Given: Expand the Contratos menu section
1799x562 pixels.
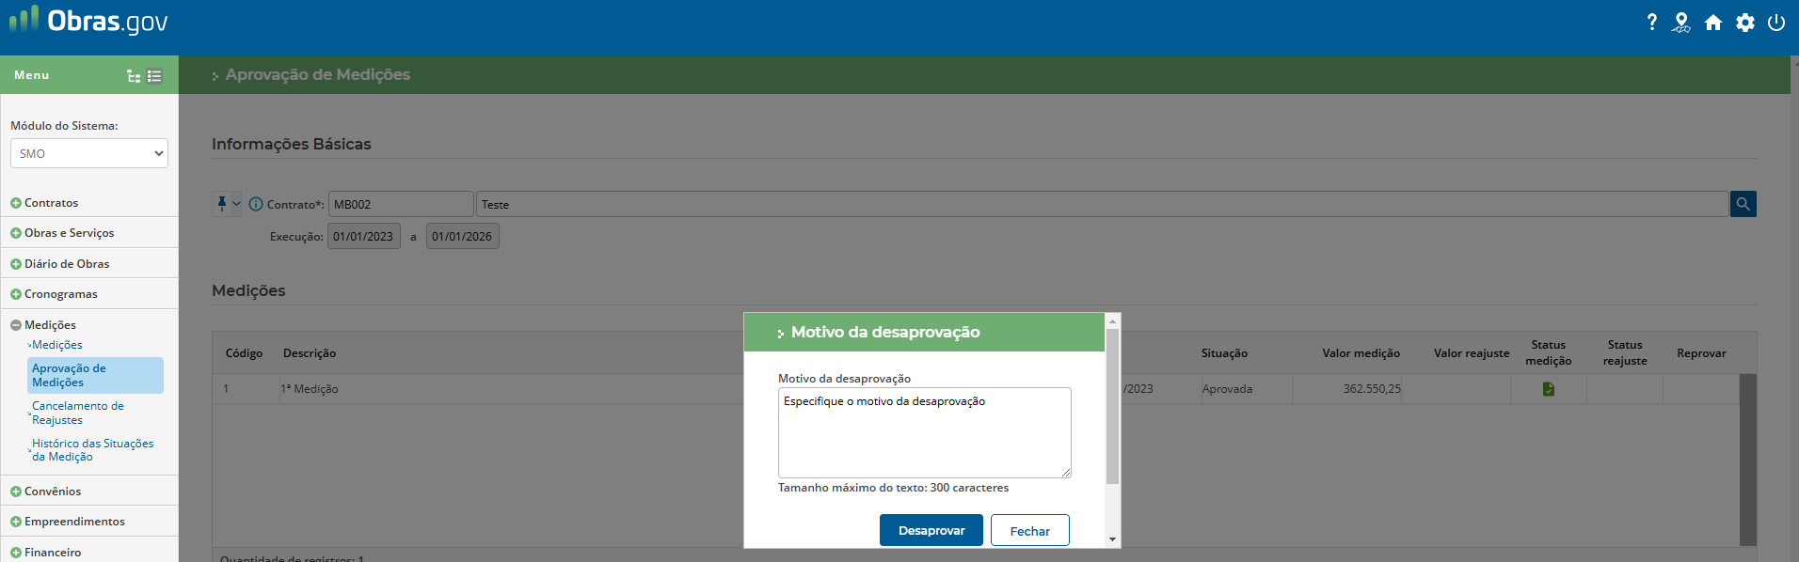Looking at the screenshot, I should coord(52,203).
